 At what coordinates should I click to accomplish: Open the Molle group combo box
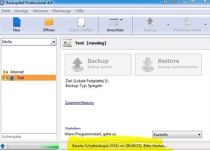pos(29,42)
